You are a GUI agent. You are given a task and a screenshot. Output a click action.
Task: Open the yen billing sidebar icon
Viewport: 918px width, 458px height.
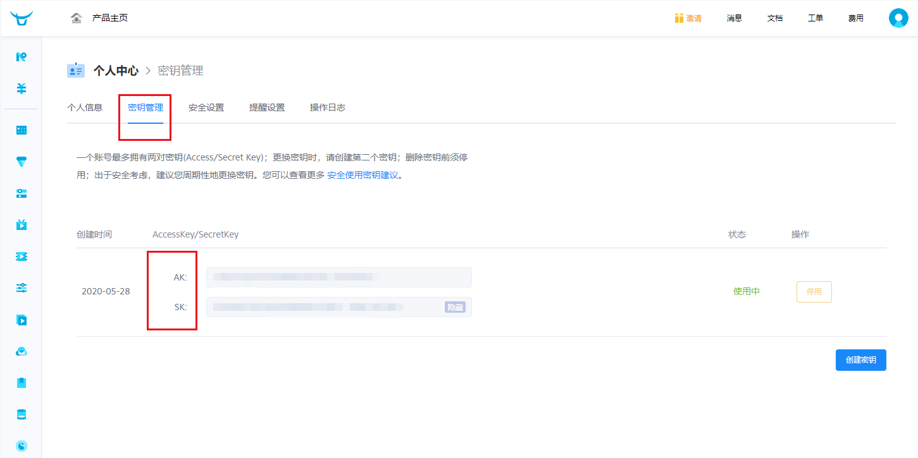click(x=22, y=88)
